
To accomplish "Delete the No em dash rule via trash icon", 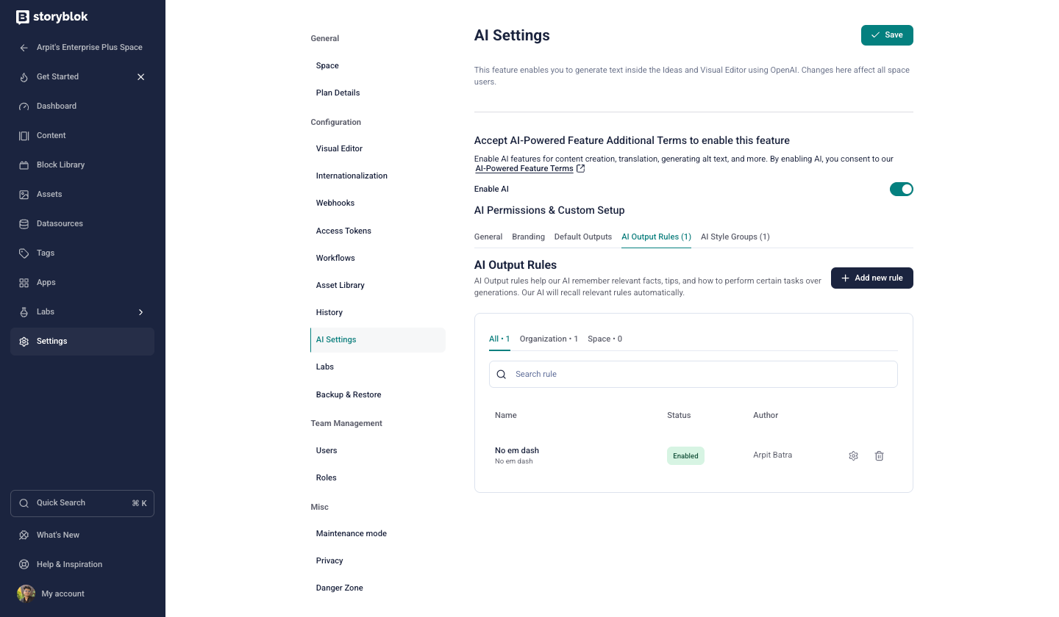I will (879, 455).
